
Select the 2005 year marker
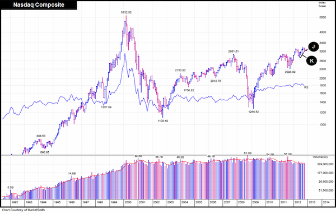click(199, 202)
